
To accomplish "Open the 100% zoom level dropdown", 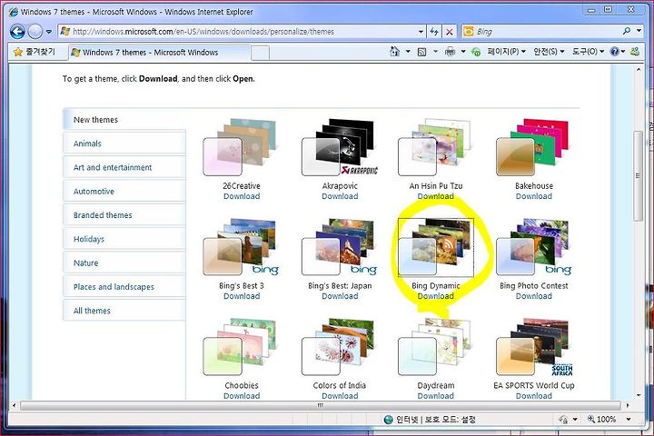I will (x=628, y=419).
